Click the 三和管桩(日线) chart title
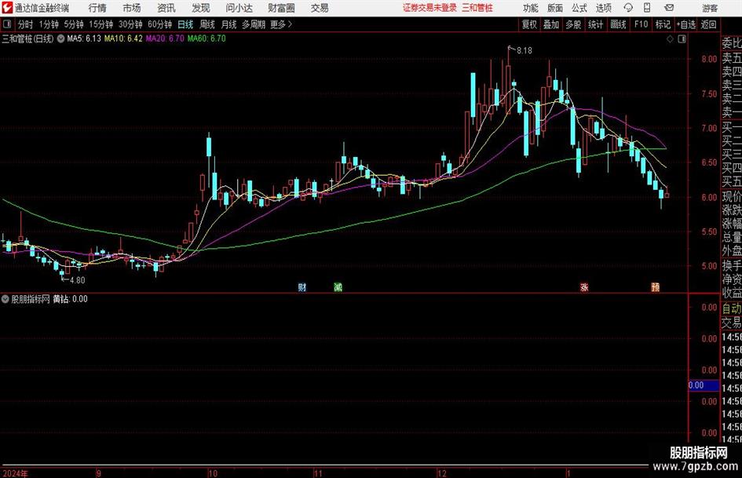The height and width of the screenshot is (478, 742). point(28,38)
